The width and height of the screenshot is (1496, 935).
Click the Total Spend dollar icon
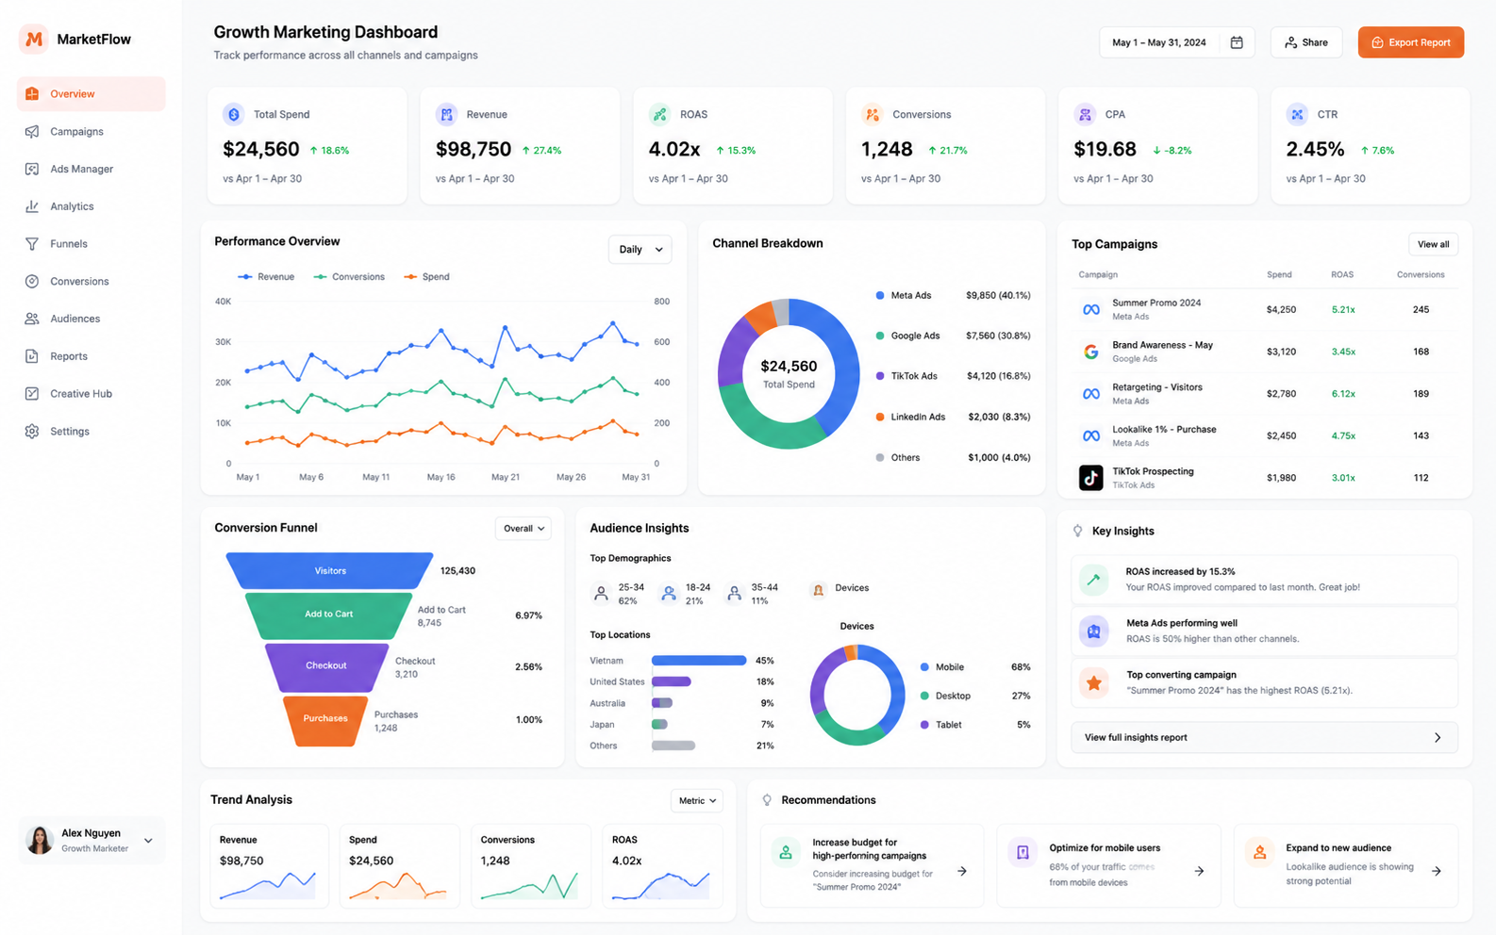pos(233,114)
